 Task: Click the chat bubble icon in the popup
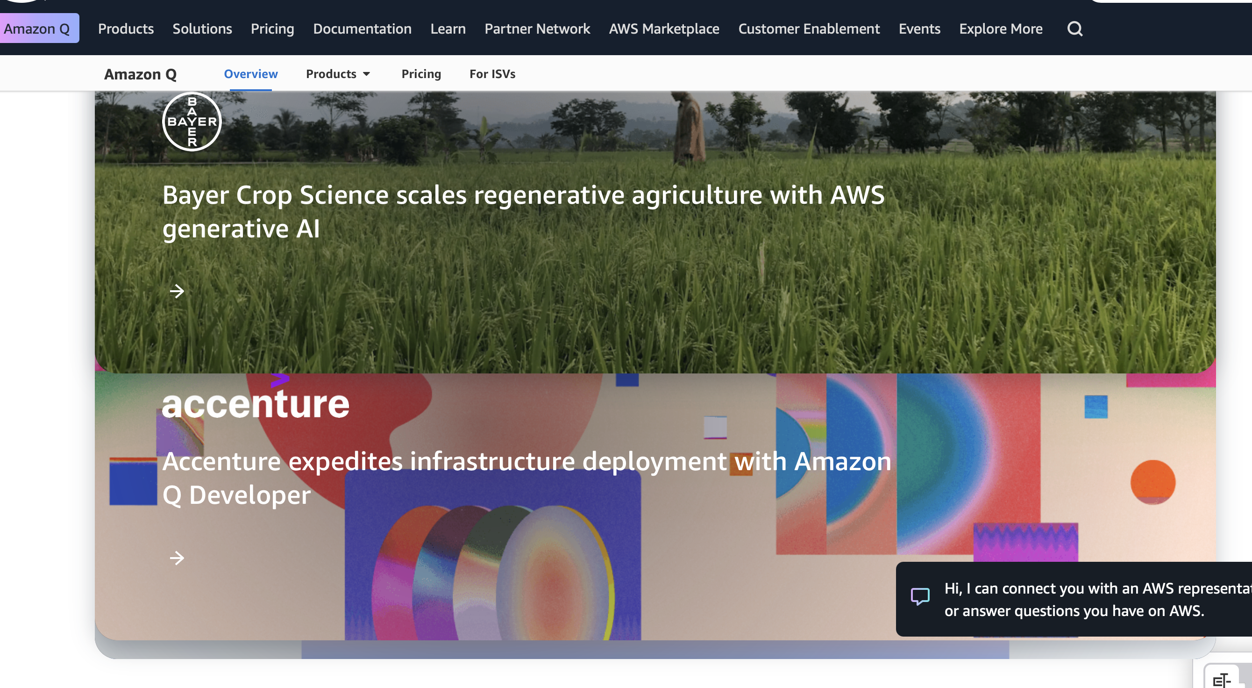tap(920, 596)
